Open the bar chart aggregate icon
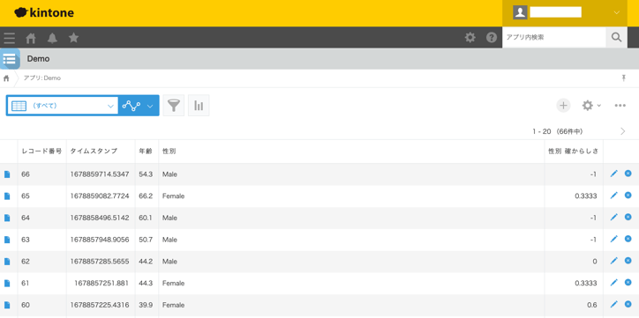Screen dimensions: 639x318 pyautogui.click(x=199, y=106)
